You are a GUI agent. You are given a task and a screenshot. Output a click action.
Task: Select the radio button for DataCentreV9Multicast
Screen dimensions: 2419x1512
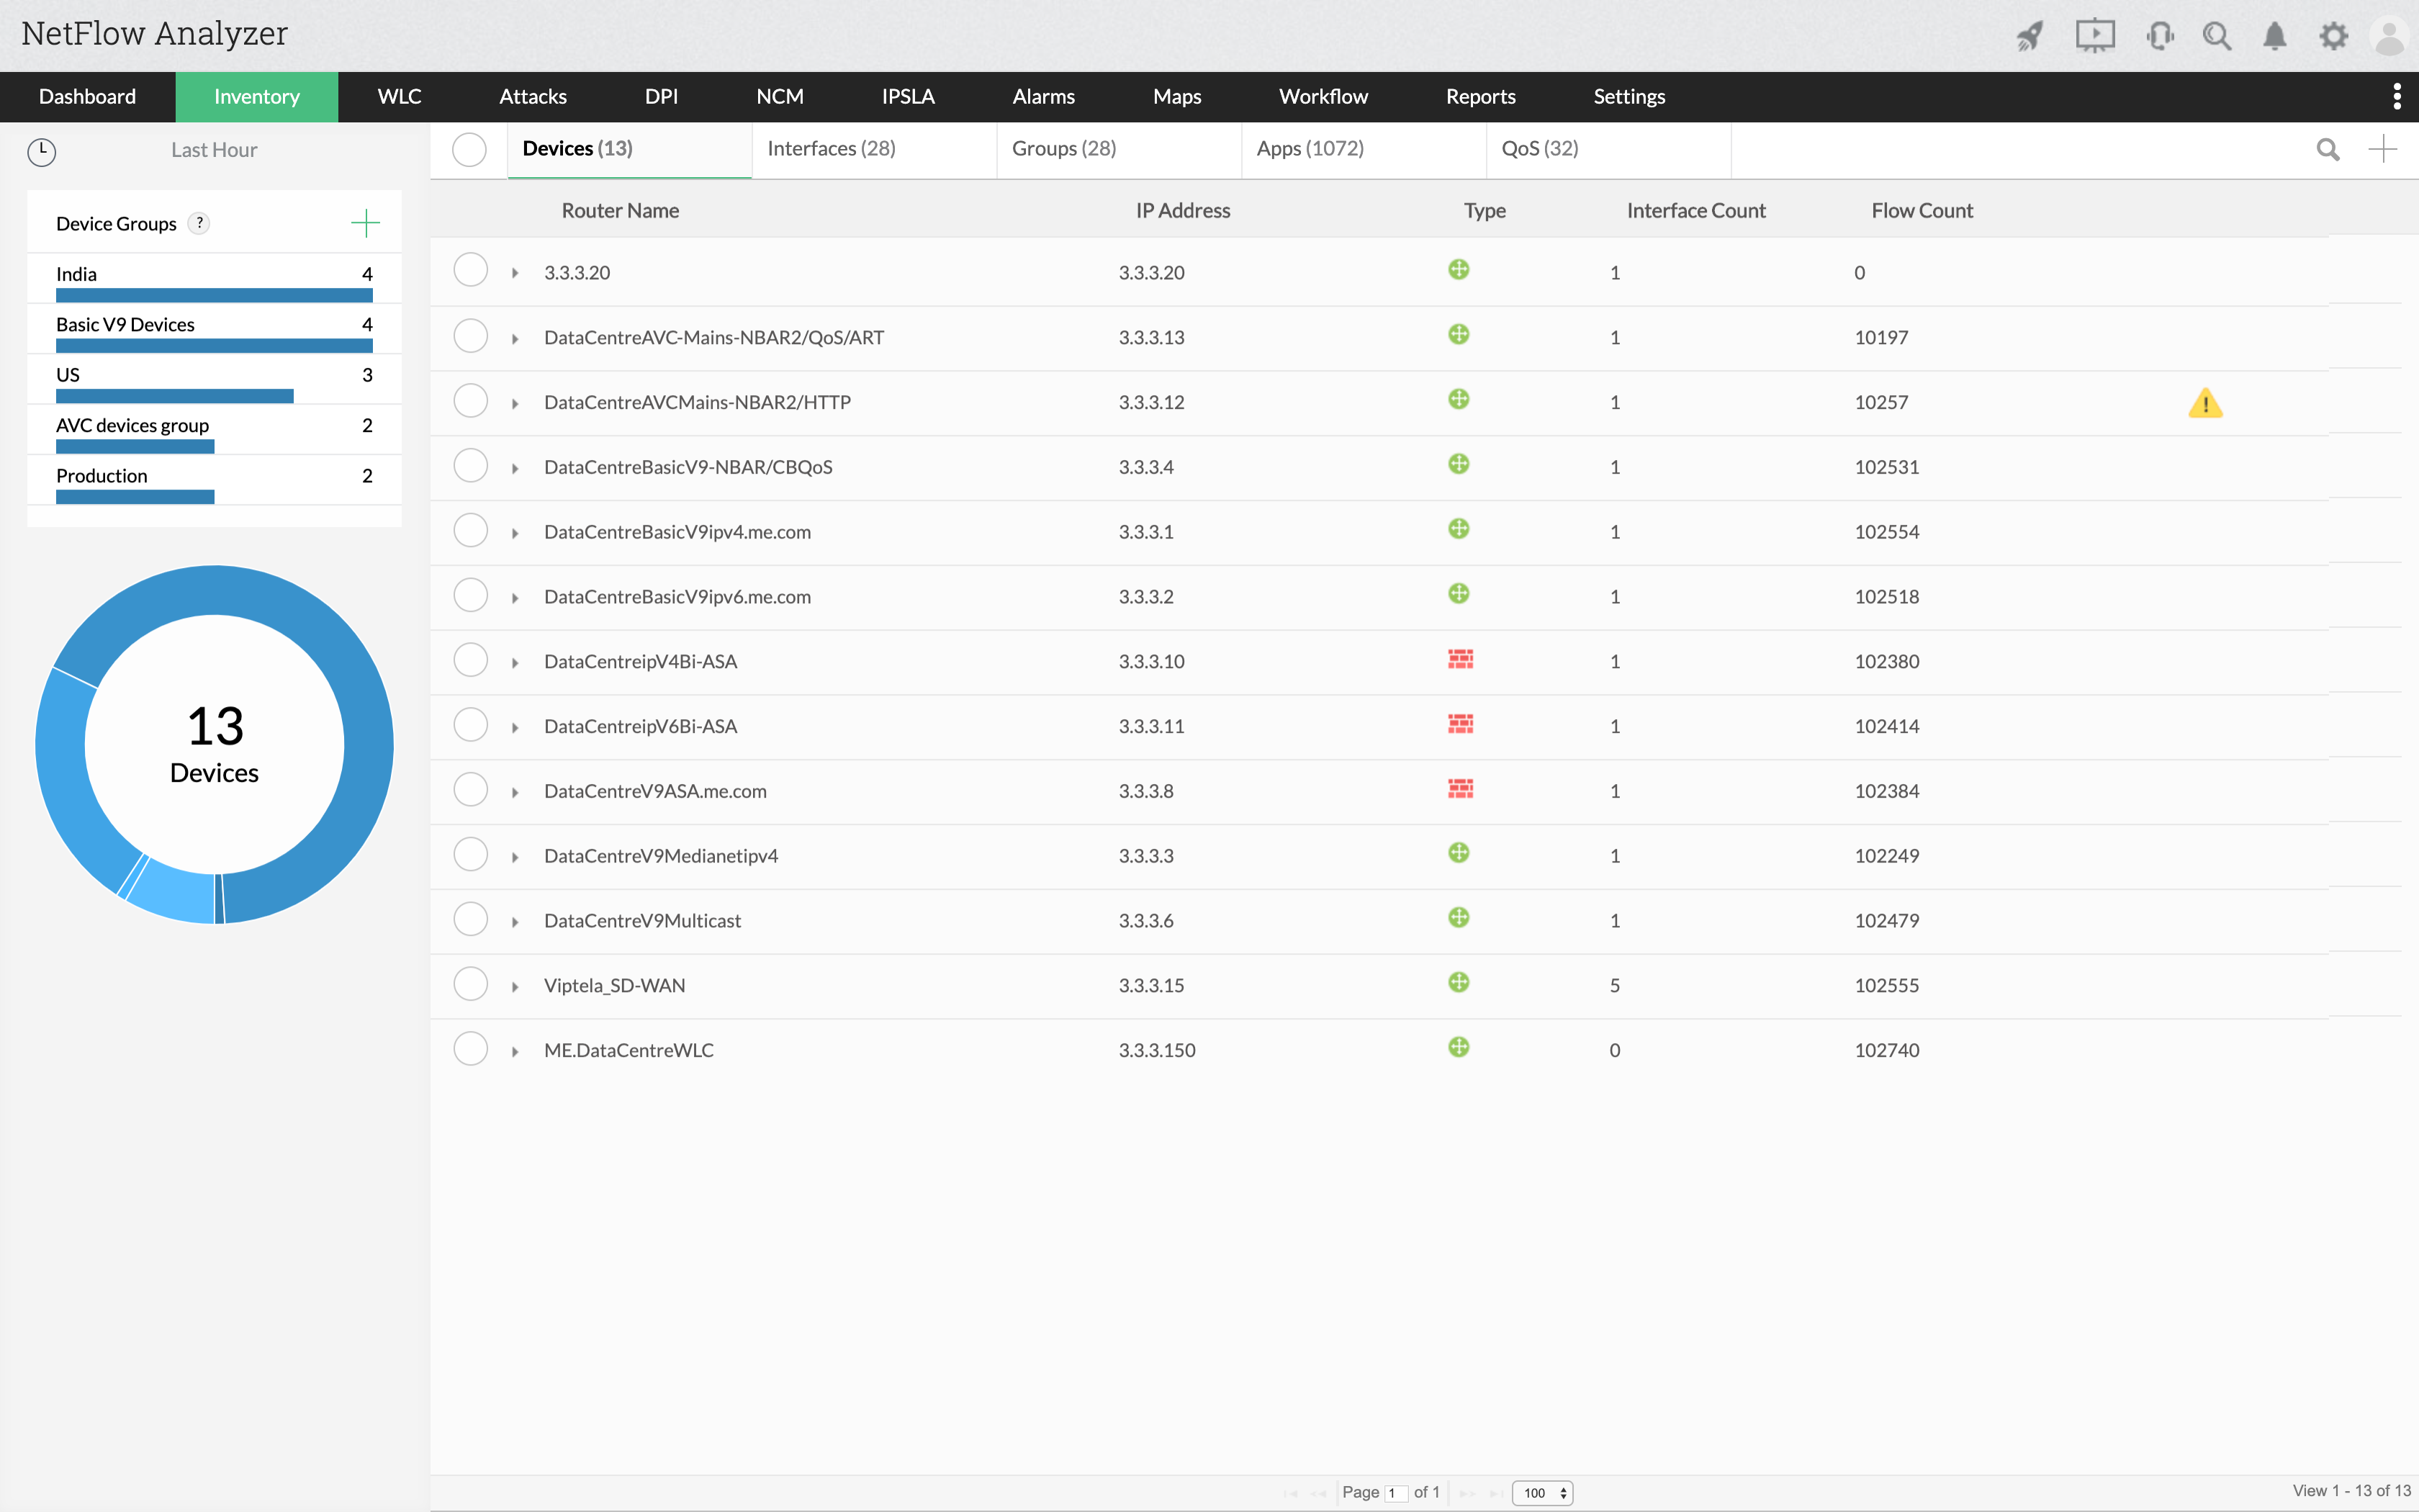click(x=470, y=918)
